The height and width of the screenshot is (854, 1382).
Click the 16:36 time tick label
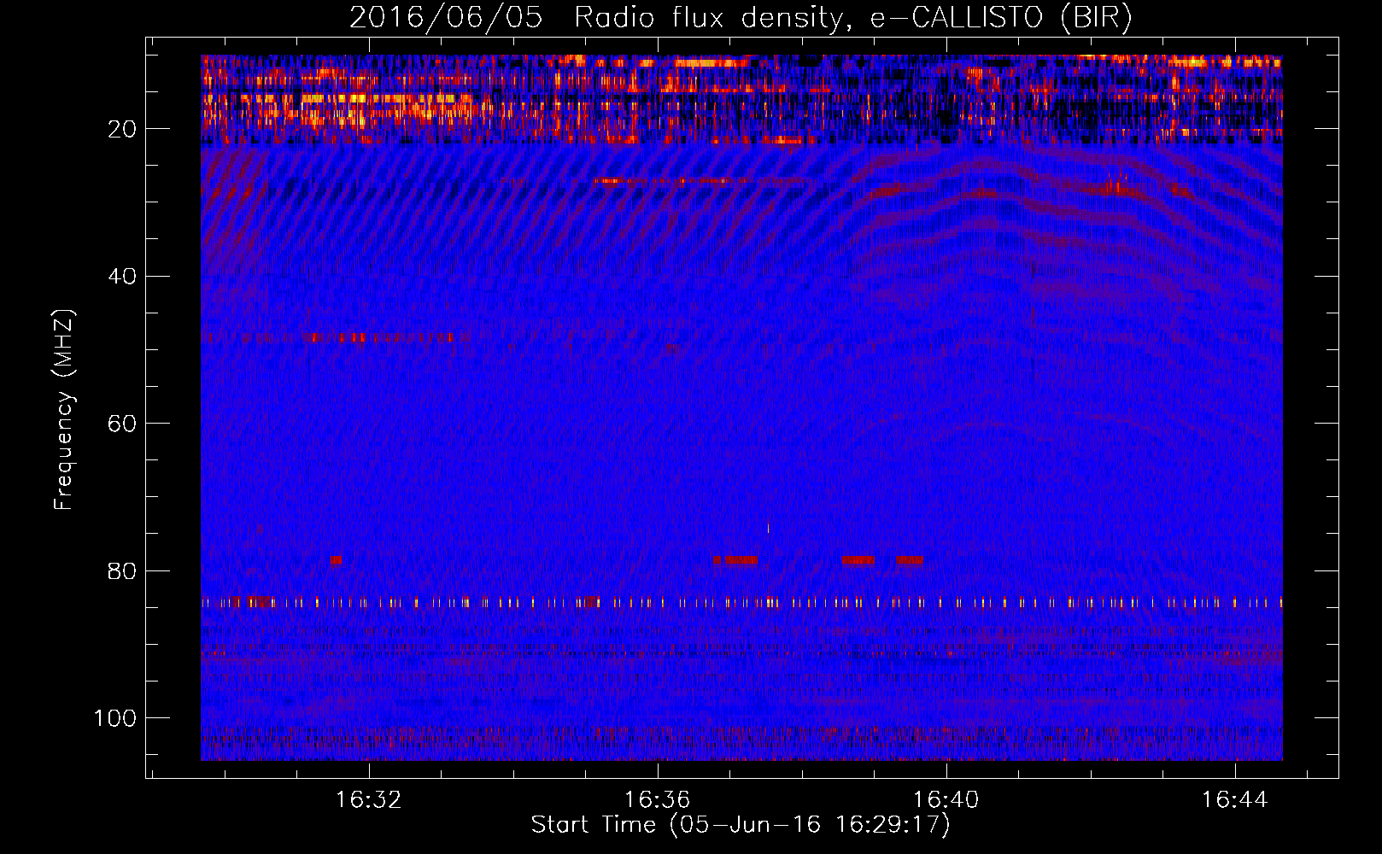pos(657,800)
